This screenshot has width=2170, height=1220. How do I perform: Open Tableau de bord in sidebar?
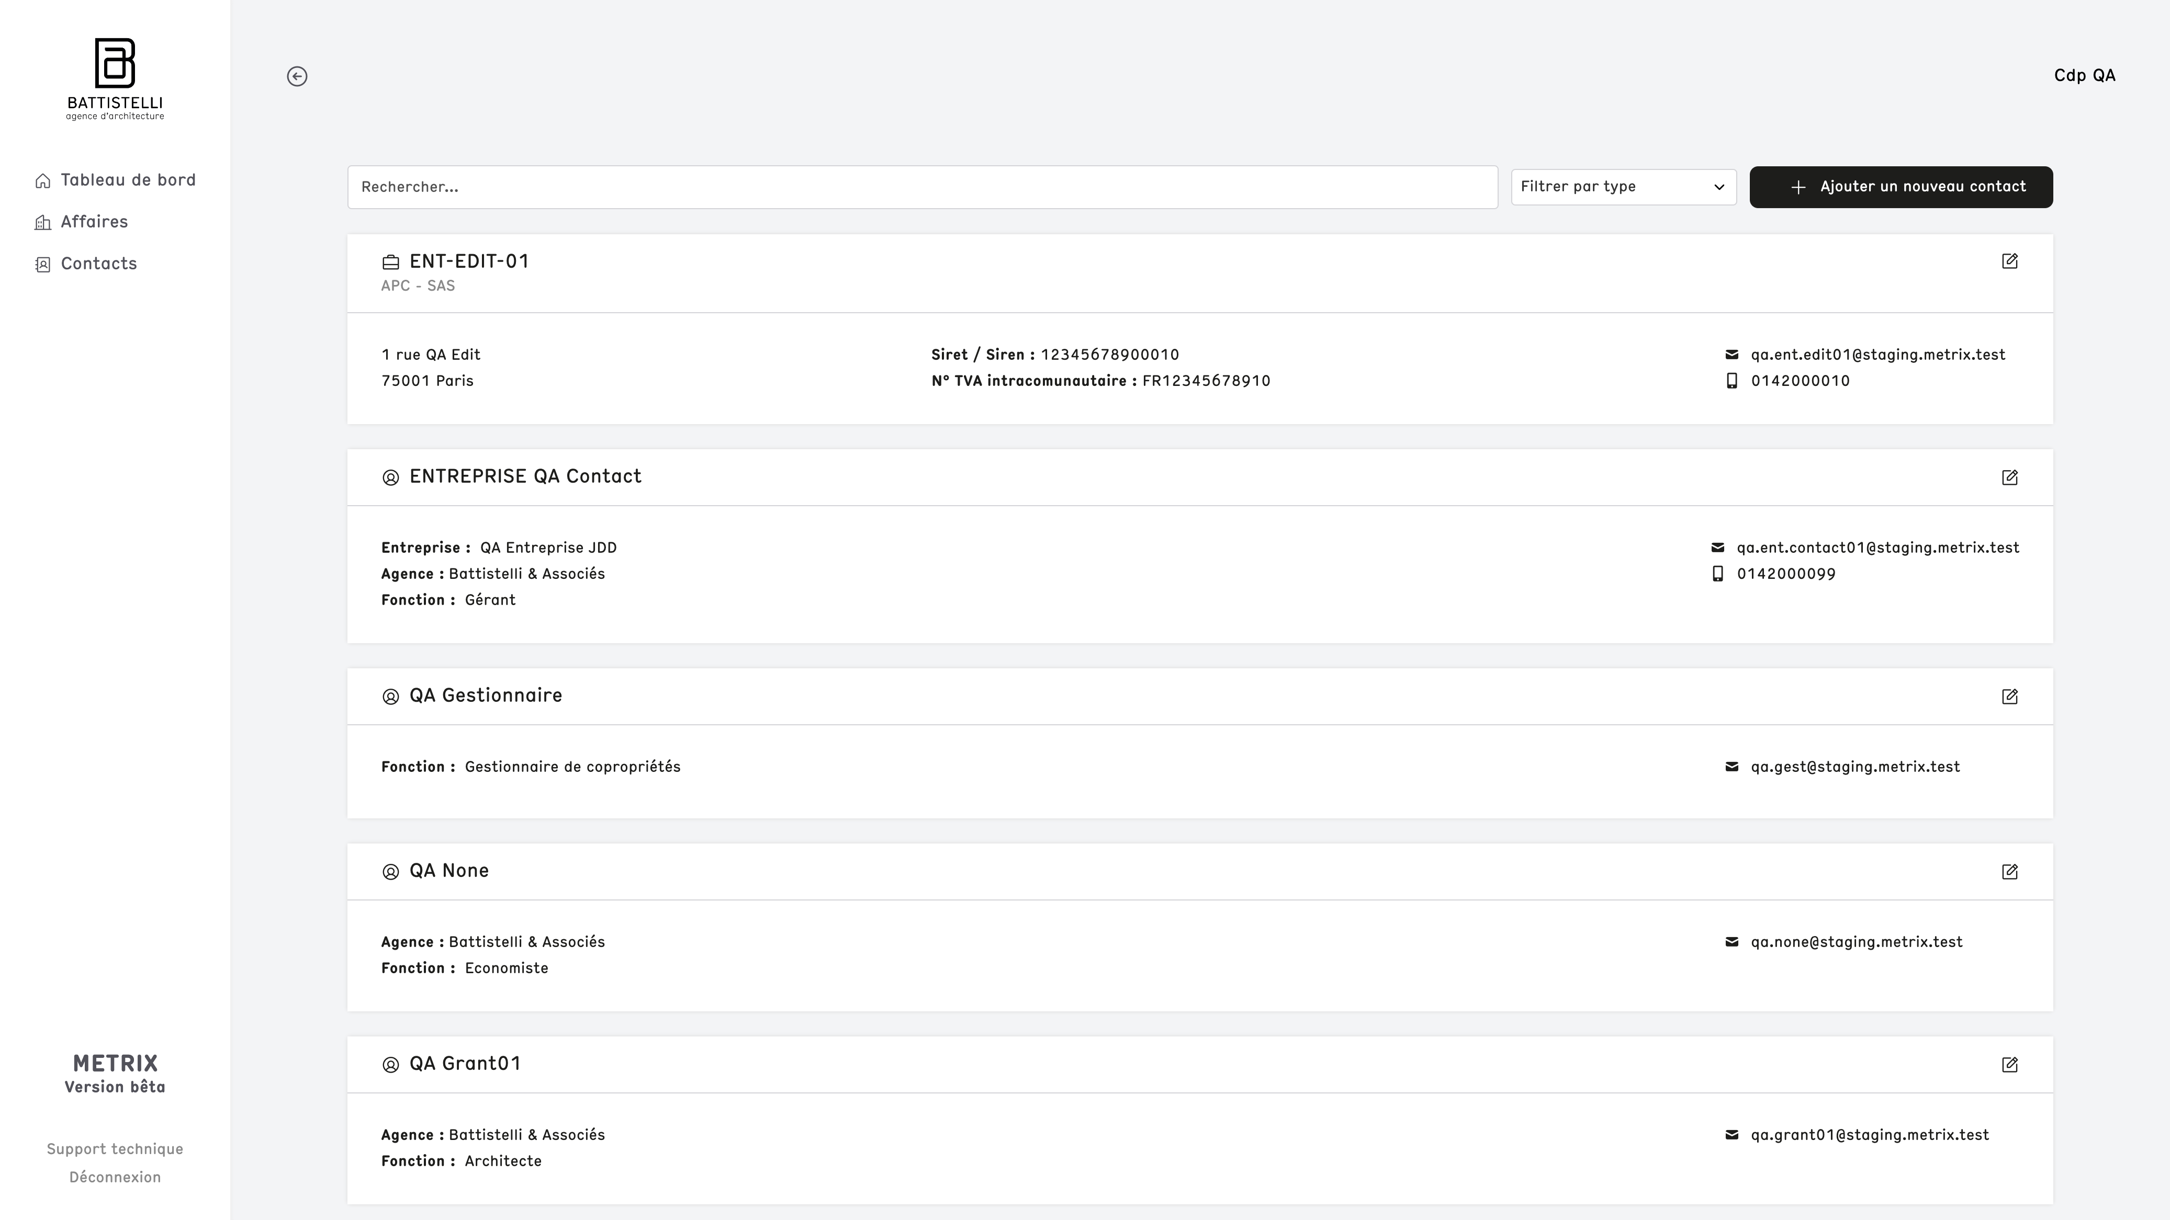[x=116, y=180]
